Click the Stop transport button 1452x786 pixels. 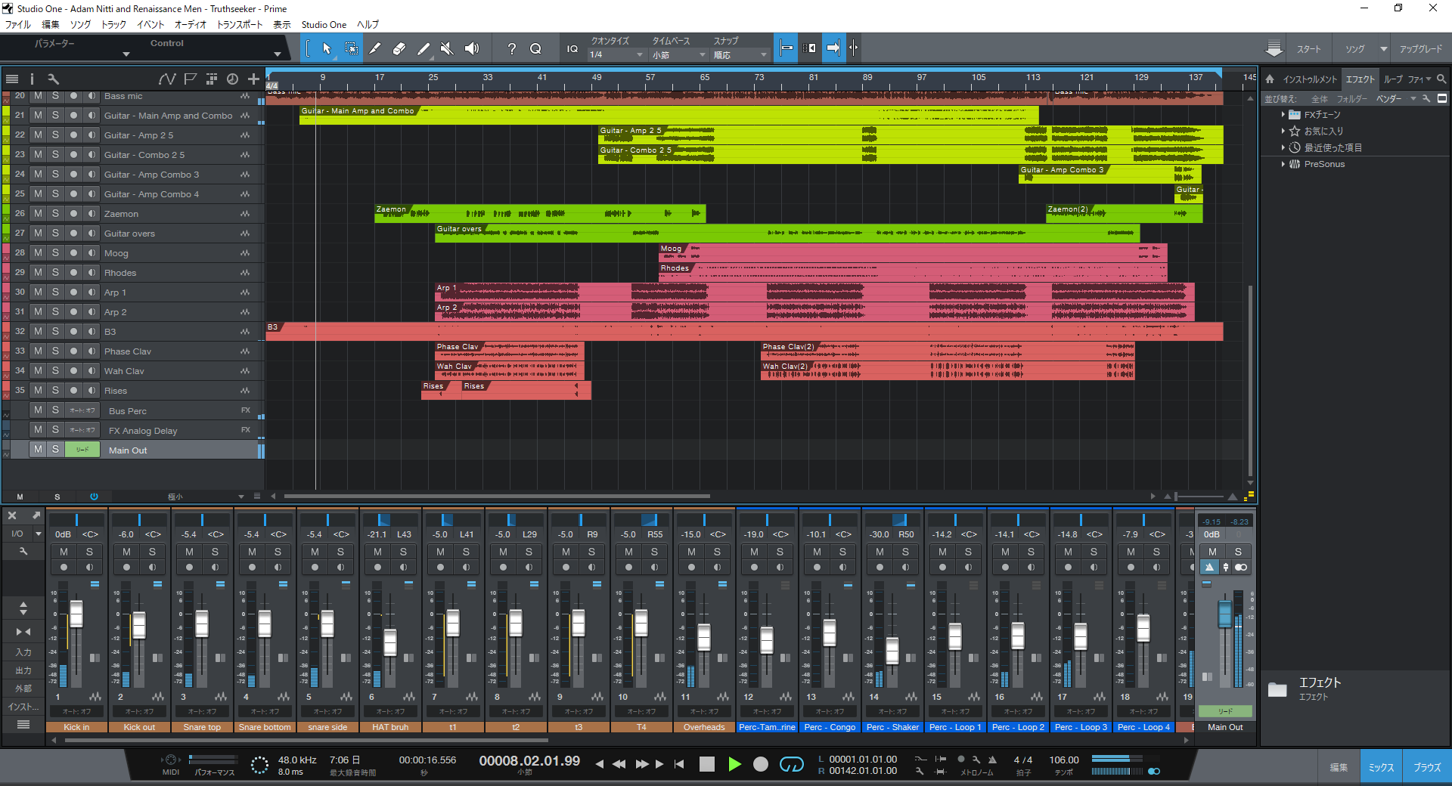(x=707, y=764)
